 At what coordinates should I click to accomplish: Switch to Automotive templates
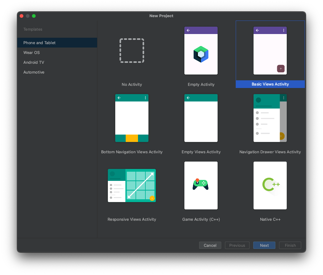(57, 72)
